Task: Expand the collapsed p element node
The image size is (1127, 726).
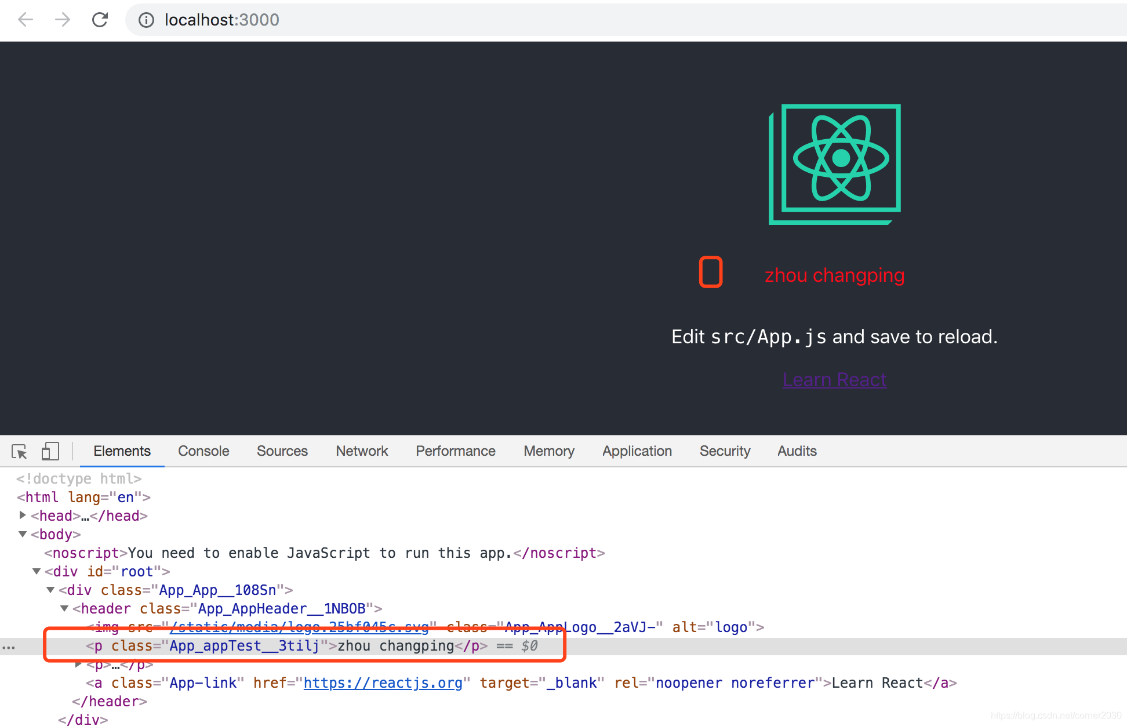Action: pos(79,664)
